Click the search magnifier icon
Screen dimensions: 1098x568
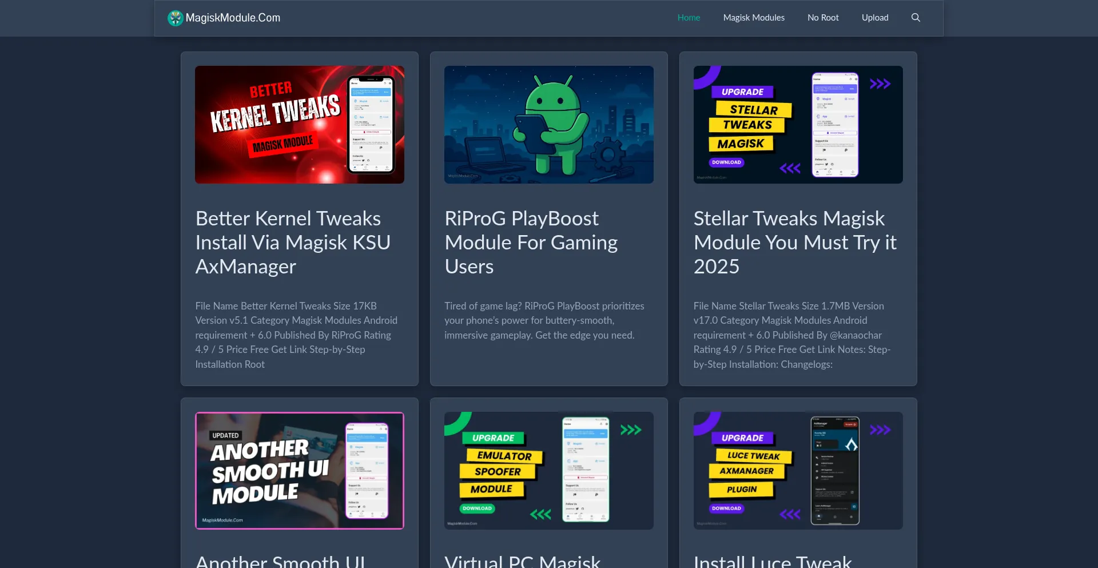[916, 18]
